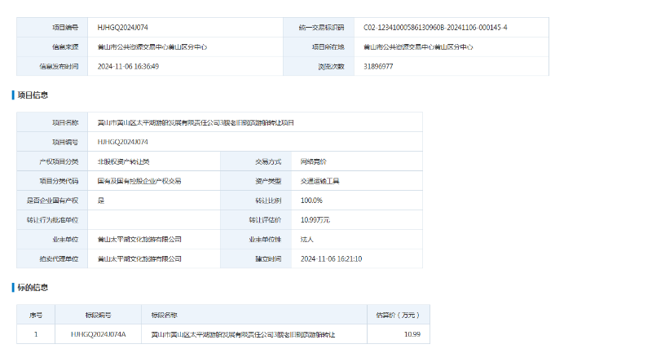Click the 估算价（万元） column header
The height and width of the screenshot is (353, 652).
click(x=397, y=315)
